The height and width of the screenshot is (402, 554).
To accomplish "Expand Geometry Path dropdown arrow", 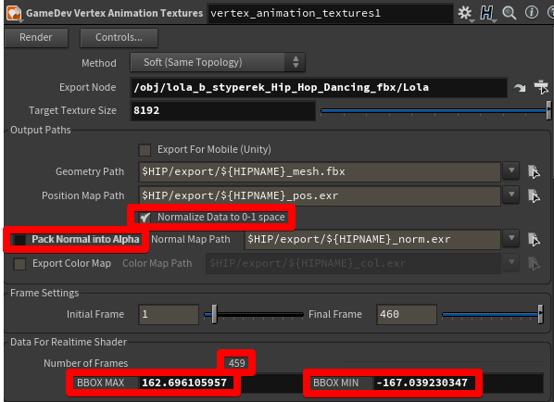I will point(510,171).
